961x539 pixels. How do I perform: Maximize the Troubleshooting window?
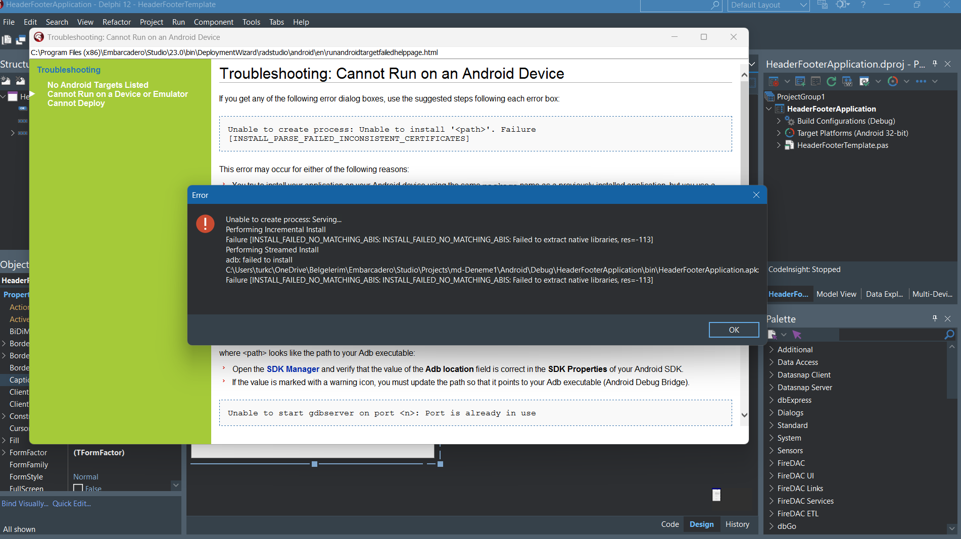click(704, 37)
